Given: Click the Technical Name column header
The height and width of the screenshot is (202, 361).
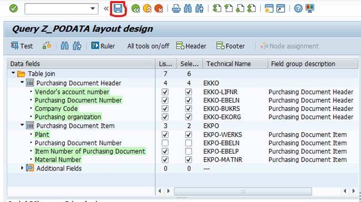Looking at the screenshot, I should pos(235,64).
